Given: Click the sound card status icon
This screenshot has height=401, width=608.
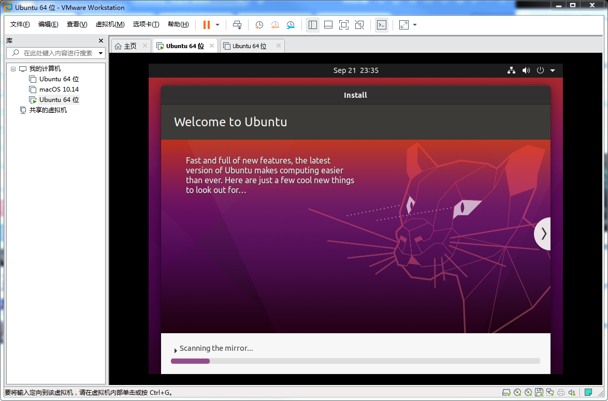Looking at the screenshot, I should coord(572,393).
